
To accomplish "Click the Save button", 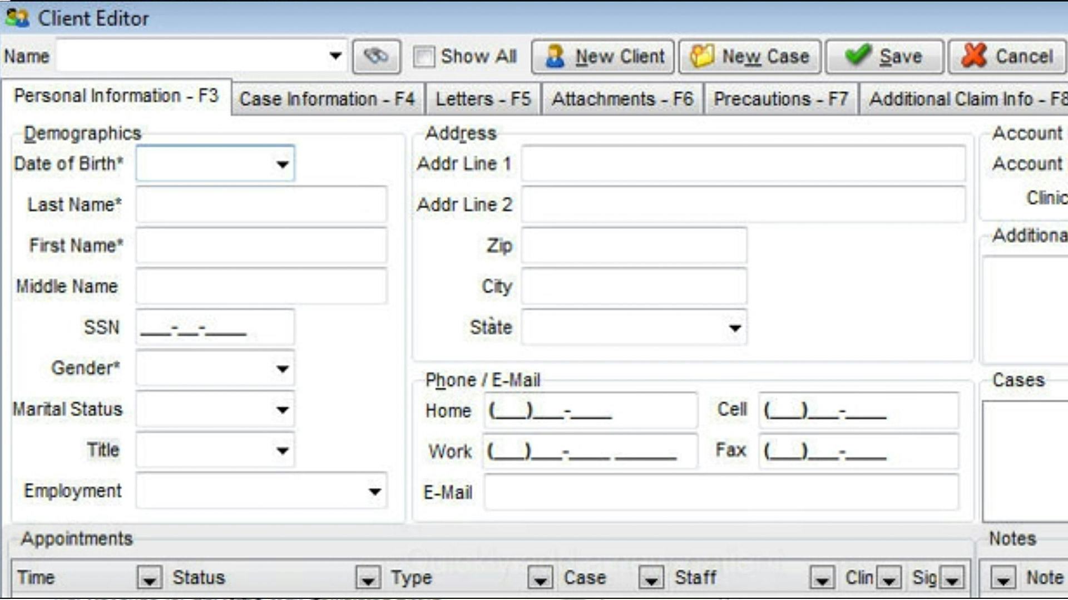I will pos(884,56).
